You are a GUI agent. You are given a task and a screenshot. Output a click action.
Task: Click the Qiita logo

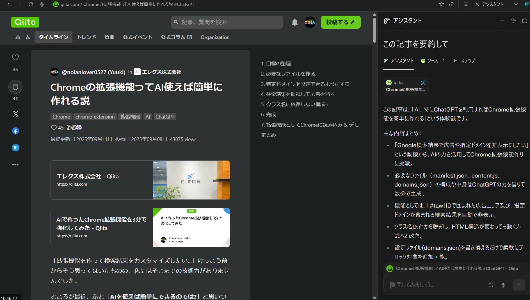coord(25,22)
